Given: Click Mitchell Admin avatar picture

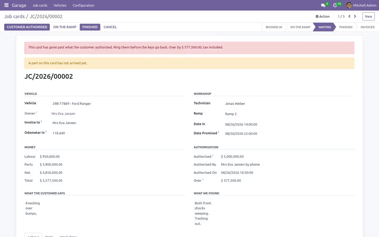Looking at the screenshot, I should coord(349,5).
